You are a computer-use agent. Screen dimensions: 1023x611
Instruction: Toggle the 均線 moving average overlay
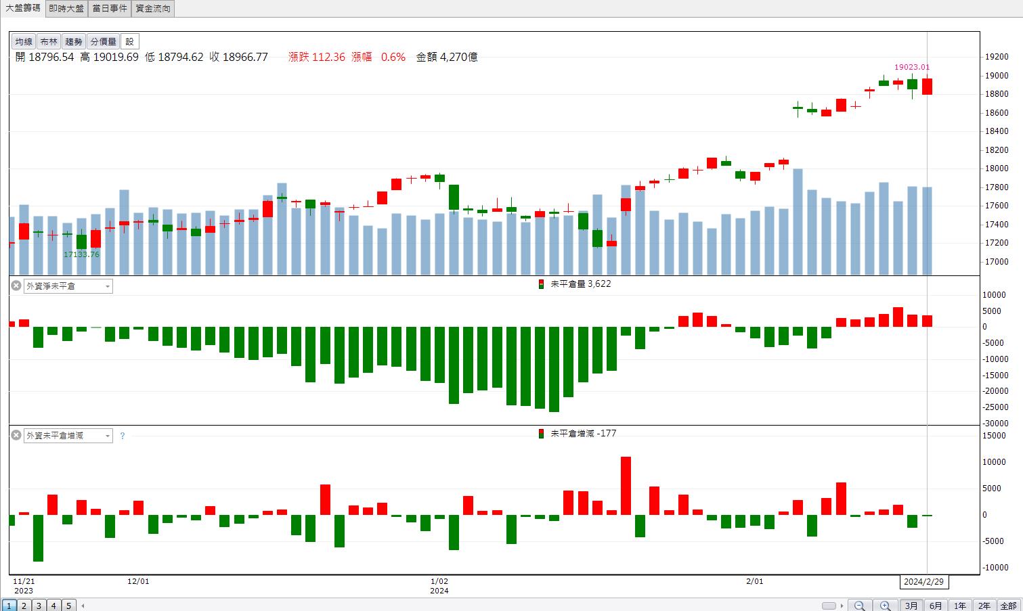(x=24, y=42)
